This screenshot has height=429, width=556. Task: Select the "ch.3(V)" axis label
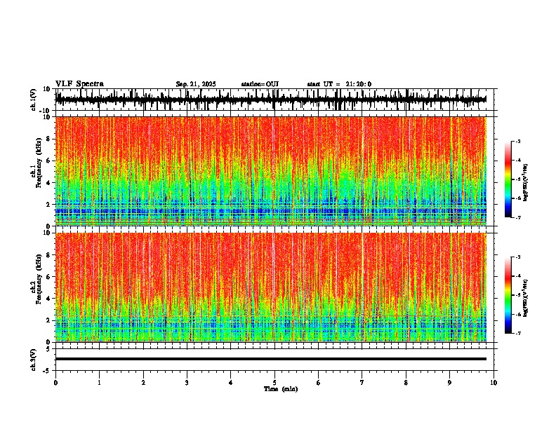(x=33, y=360)
